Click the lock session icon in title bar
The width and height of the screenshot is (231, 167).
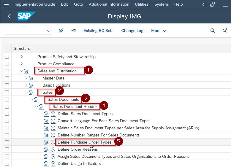[x=212, y=4]
